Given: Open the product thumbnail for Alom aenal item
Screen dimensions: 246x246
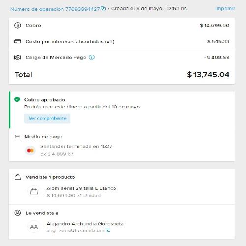Looking at the screenshot, I should click(34, 191).
